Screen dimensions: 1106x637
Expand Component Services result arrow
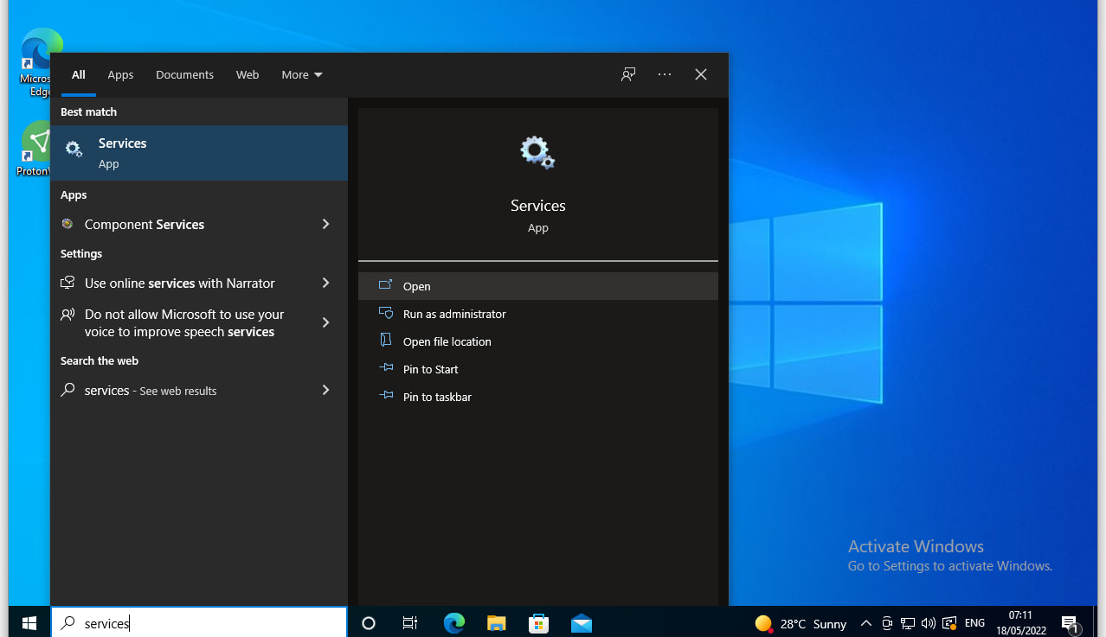[326, 224]
